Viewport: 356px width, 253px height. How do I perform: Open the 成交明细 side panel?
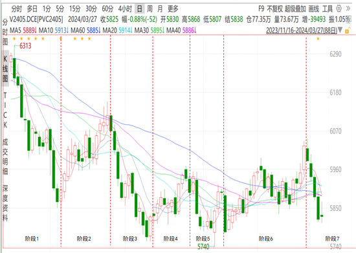(5, 157)
